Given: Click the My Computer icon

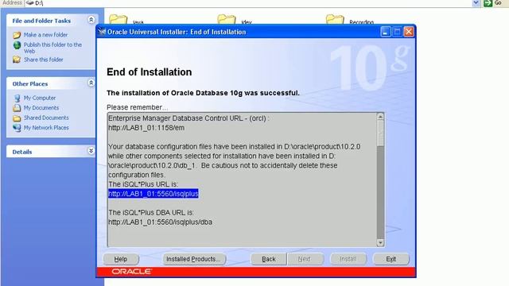Looking at the screenshot, I should (17, 98).
